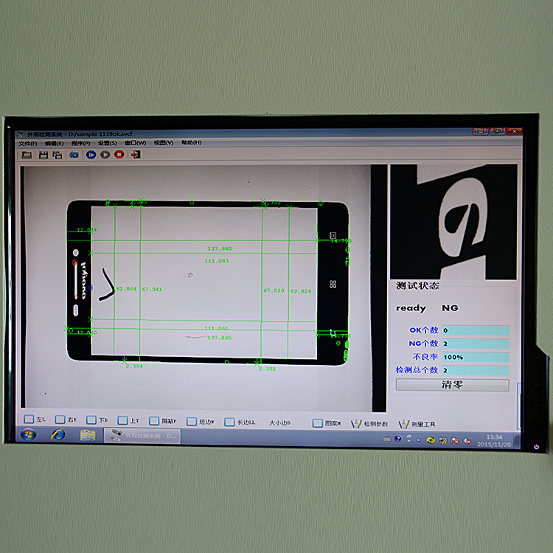Check the 图案M checkbox
Screen dimensions: 553x553
point(318,423)
